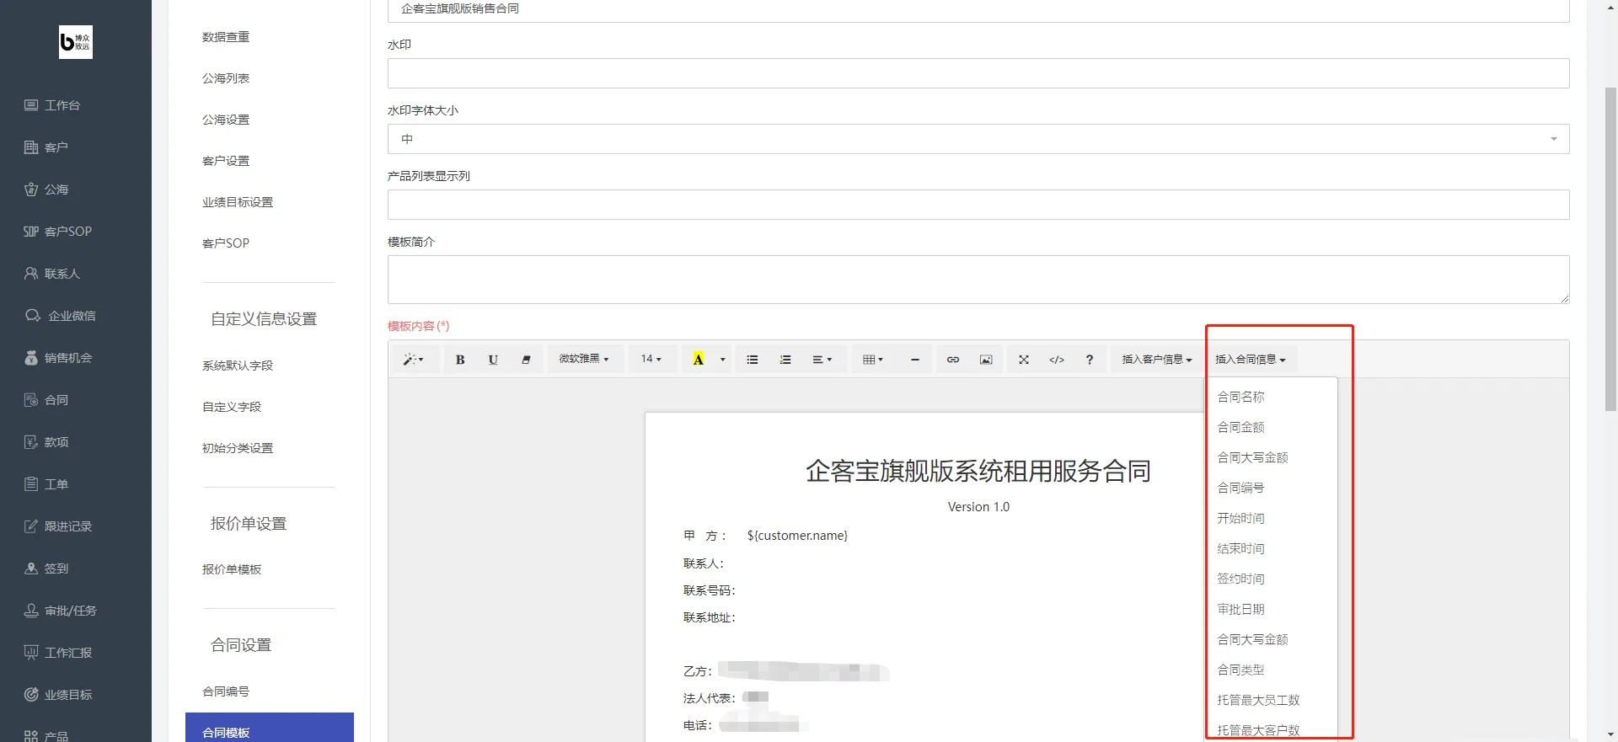Open the 微软雅黑 font family dropdown
1618x742 pixels.
point(584,360)
